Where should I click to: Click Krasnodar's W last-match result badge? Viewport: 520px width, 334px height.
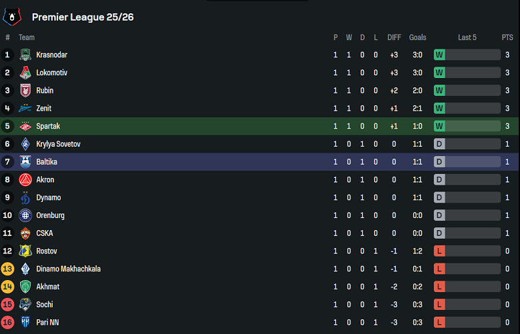pos(439,55)
